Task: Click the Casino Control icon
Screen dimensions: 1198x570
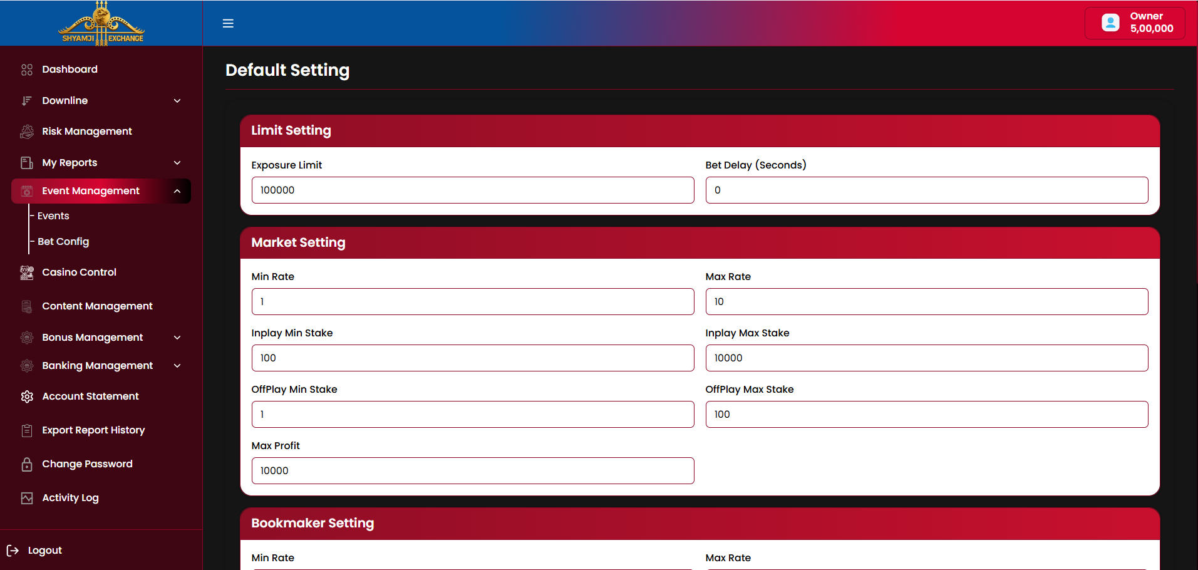Action: click(27, 272)
